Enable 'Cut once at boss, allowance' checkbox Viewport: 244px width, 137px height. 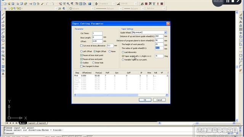[81, 46]
